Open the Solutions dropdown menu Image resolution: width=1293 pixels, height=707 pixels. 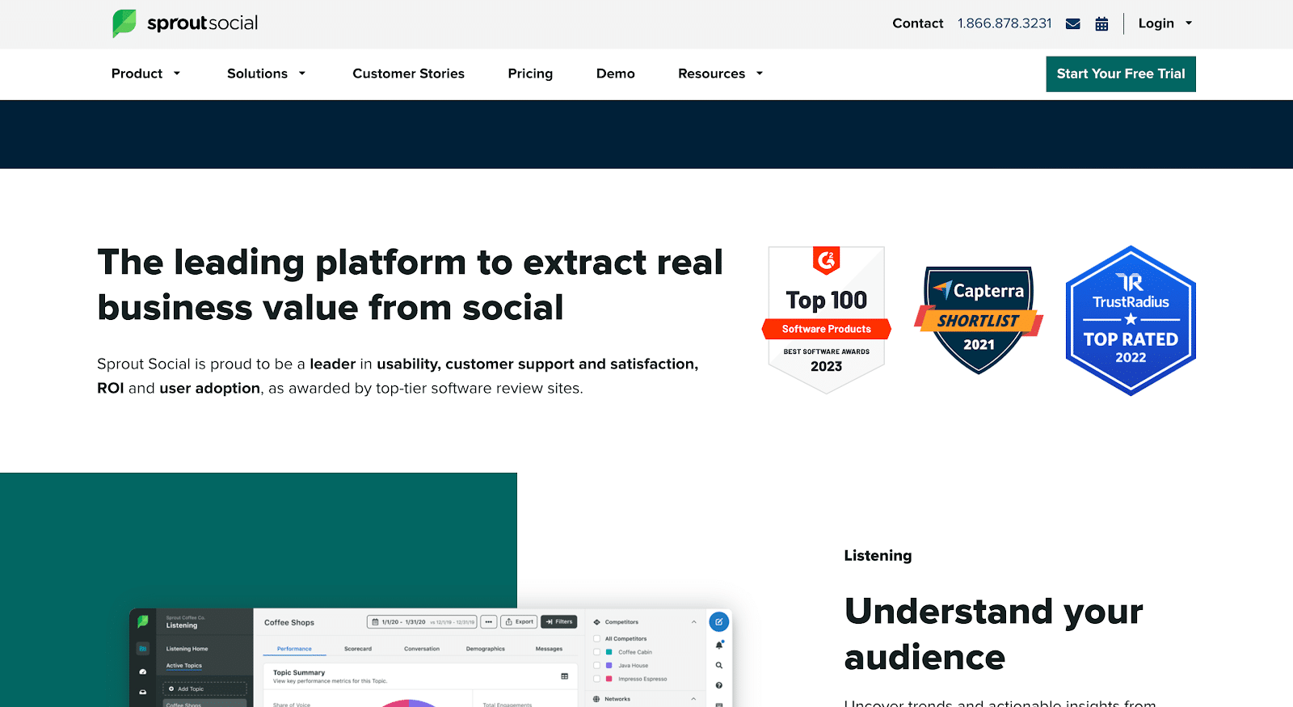pyautogui.click(x=267, y=74)
